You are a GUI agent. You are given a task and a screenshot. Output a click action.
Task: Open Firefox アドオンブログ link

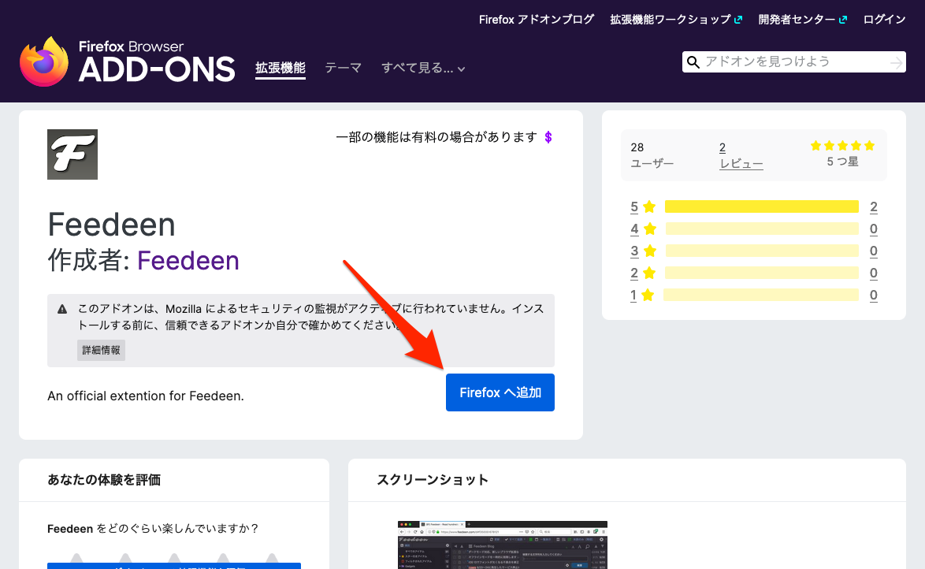[x=536, y=20]
